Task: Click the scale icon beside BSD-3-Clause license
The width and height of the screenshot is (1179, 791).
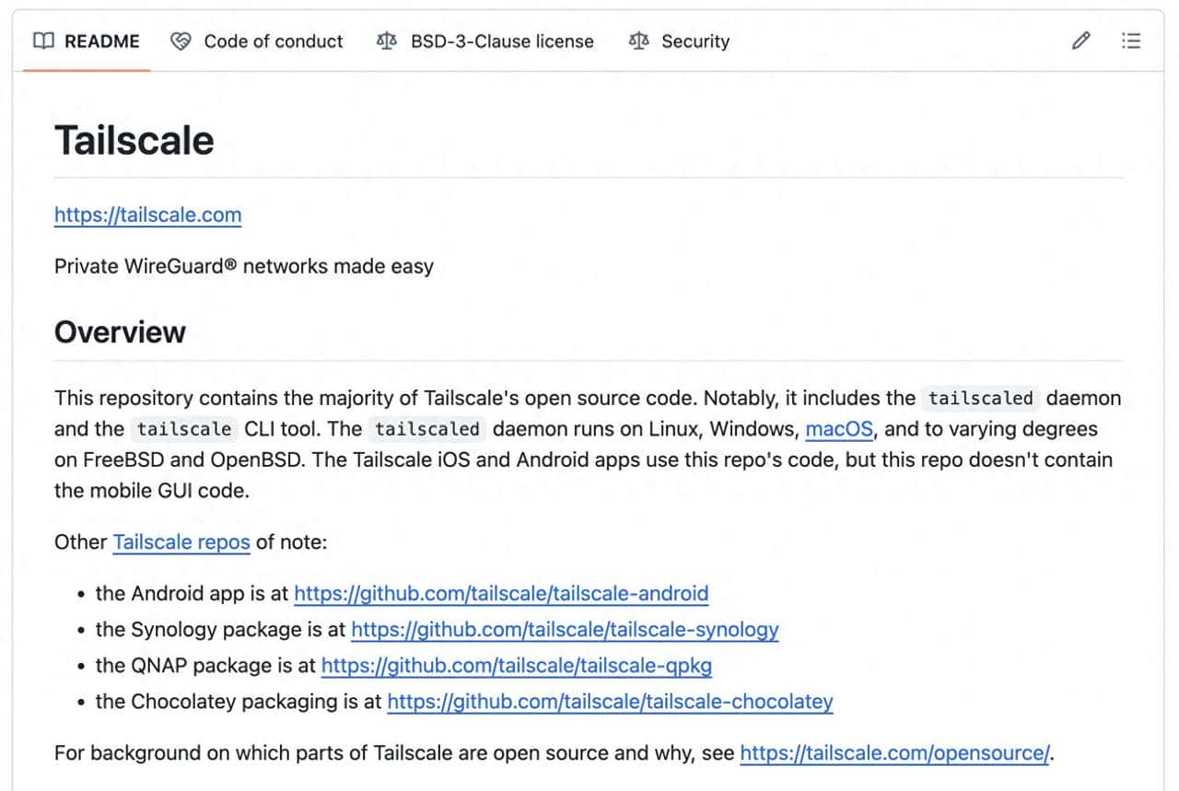Action: 387,41
